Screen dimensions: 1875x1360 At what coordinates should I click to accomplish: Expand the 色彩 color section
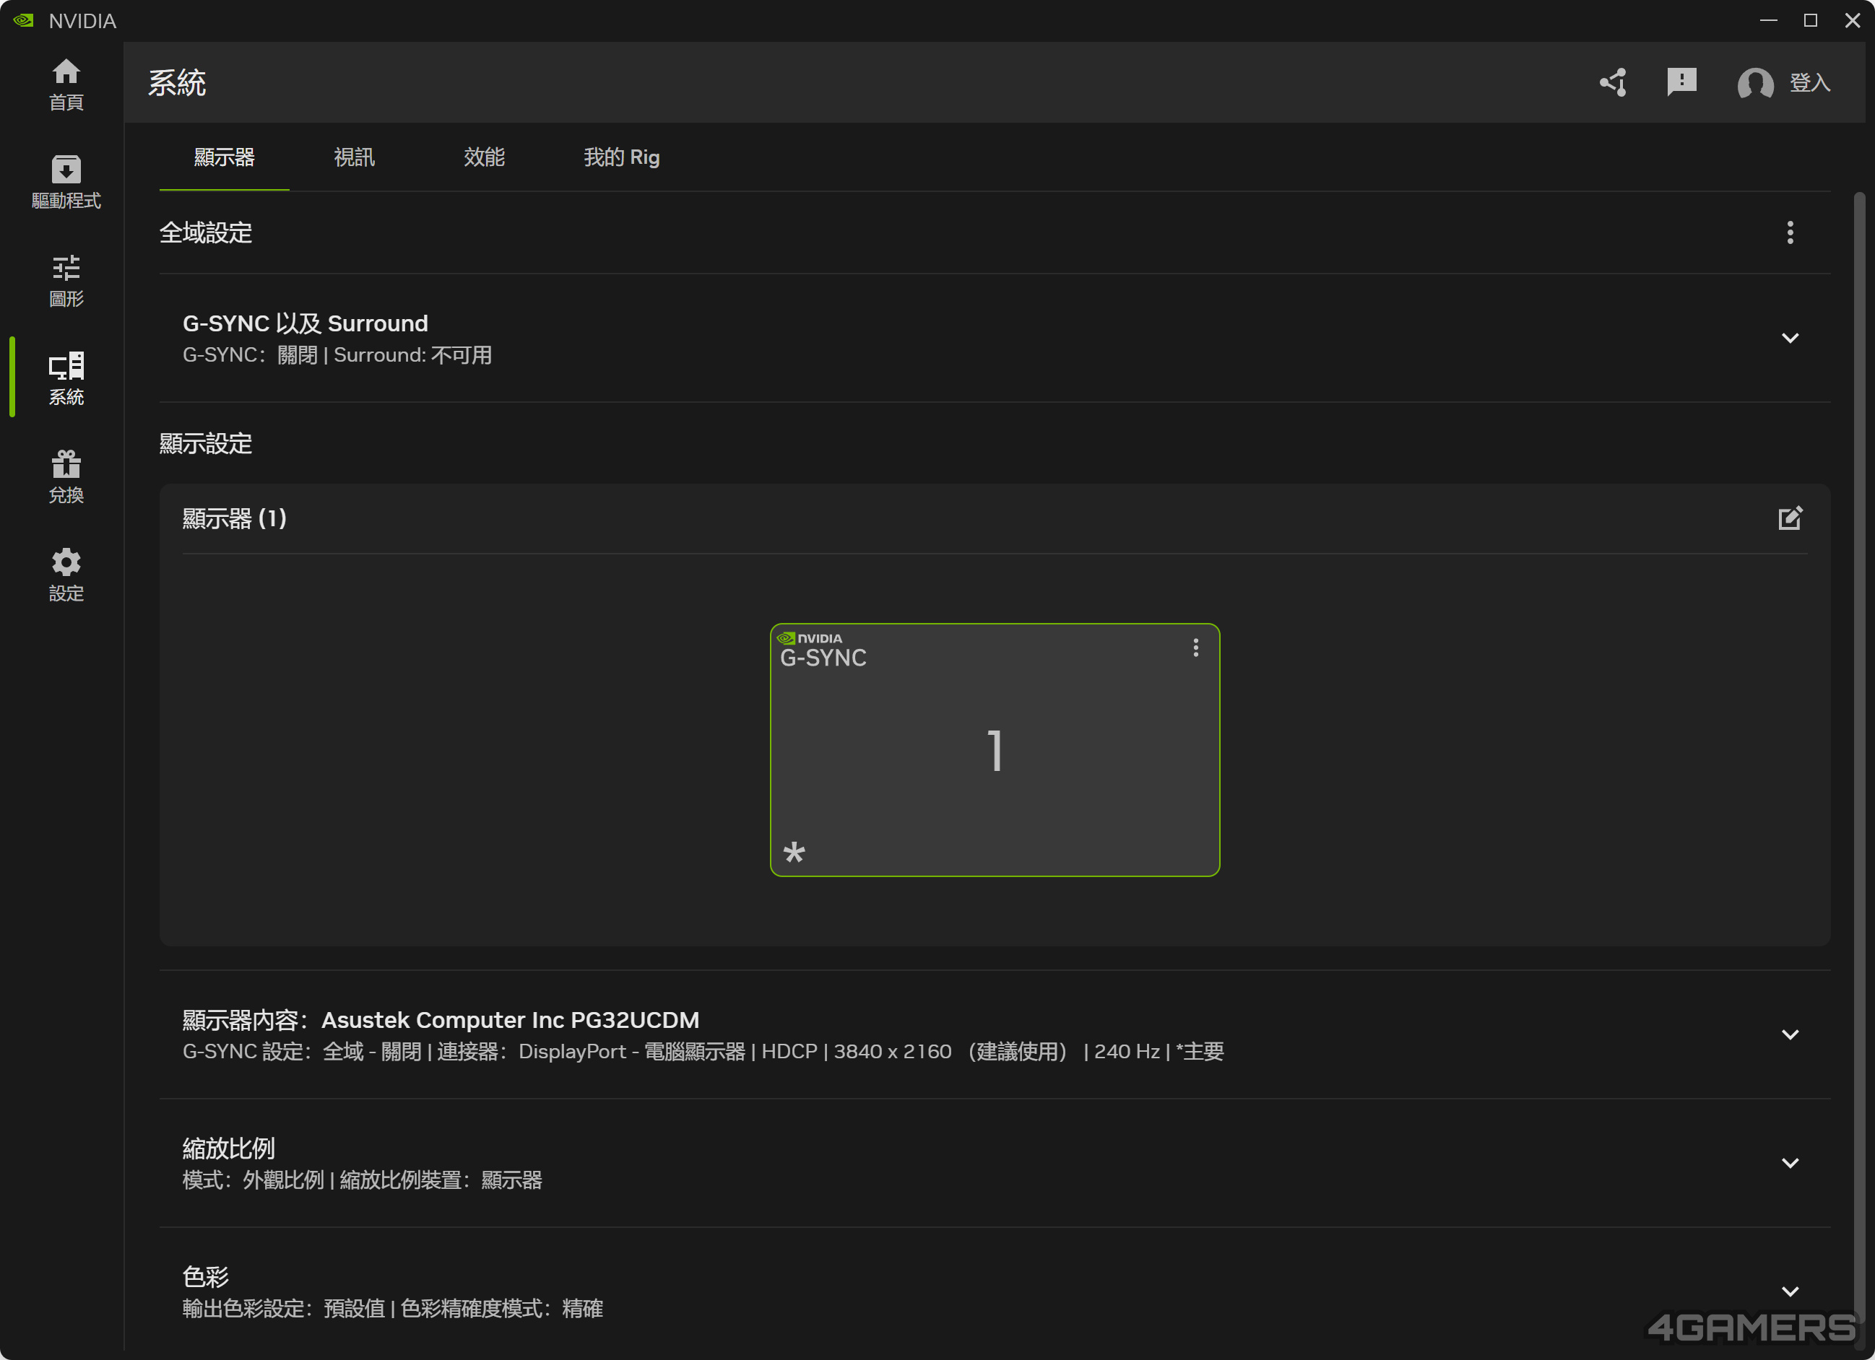click(x=1790, y=1291)
